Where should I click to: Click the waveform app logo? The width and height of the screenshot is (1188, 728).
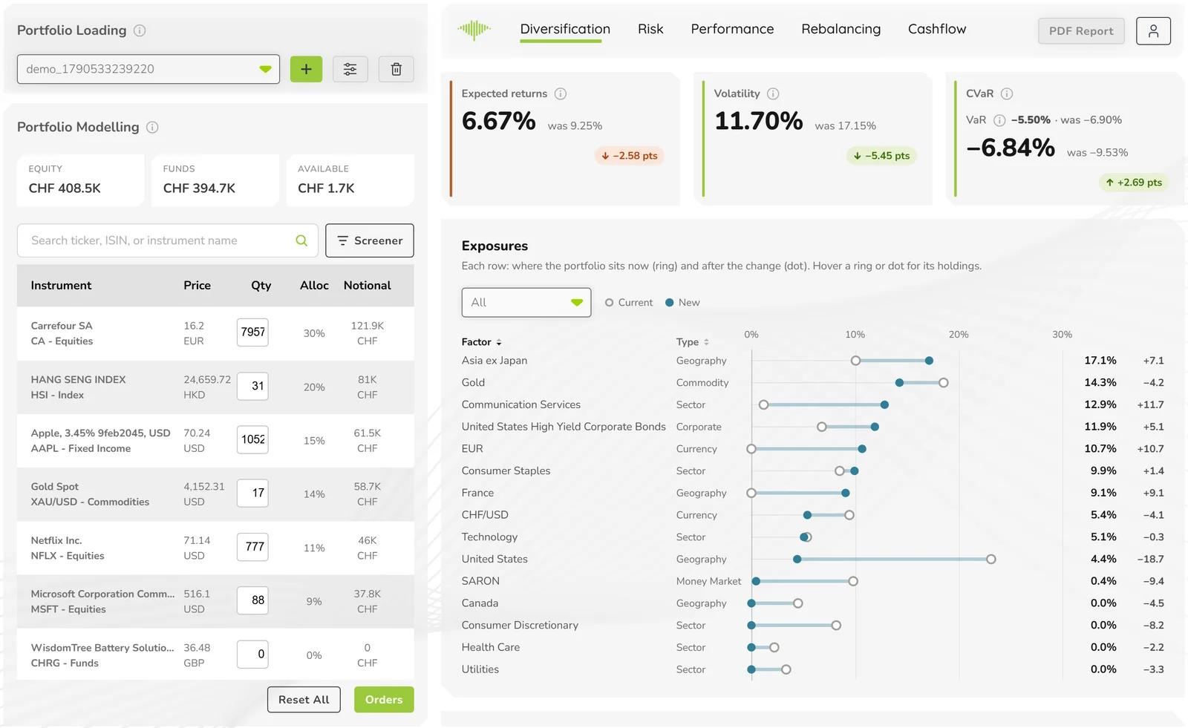[x=474, y=30]
